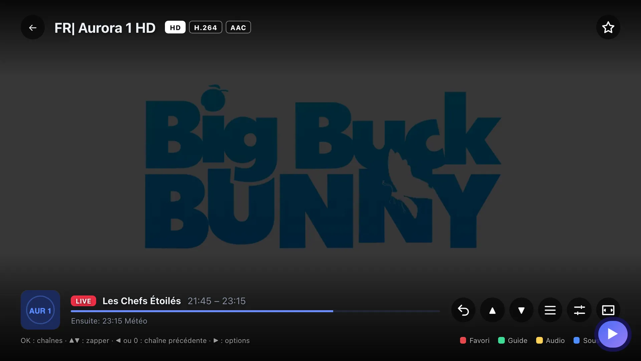Open Les Chefs Étoilés program title
The image size is (641, 361).
pos(142,301)
